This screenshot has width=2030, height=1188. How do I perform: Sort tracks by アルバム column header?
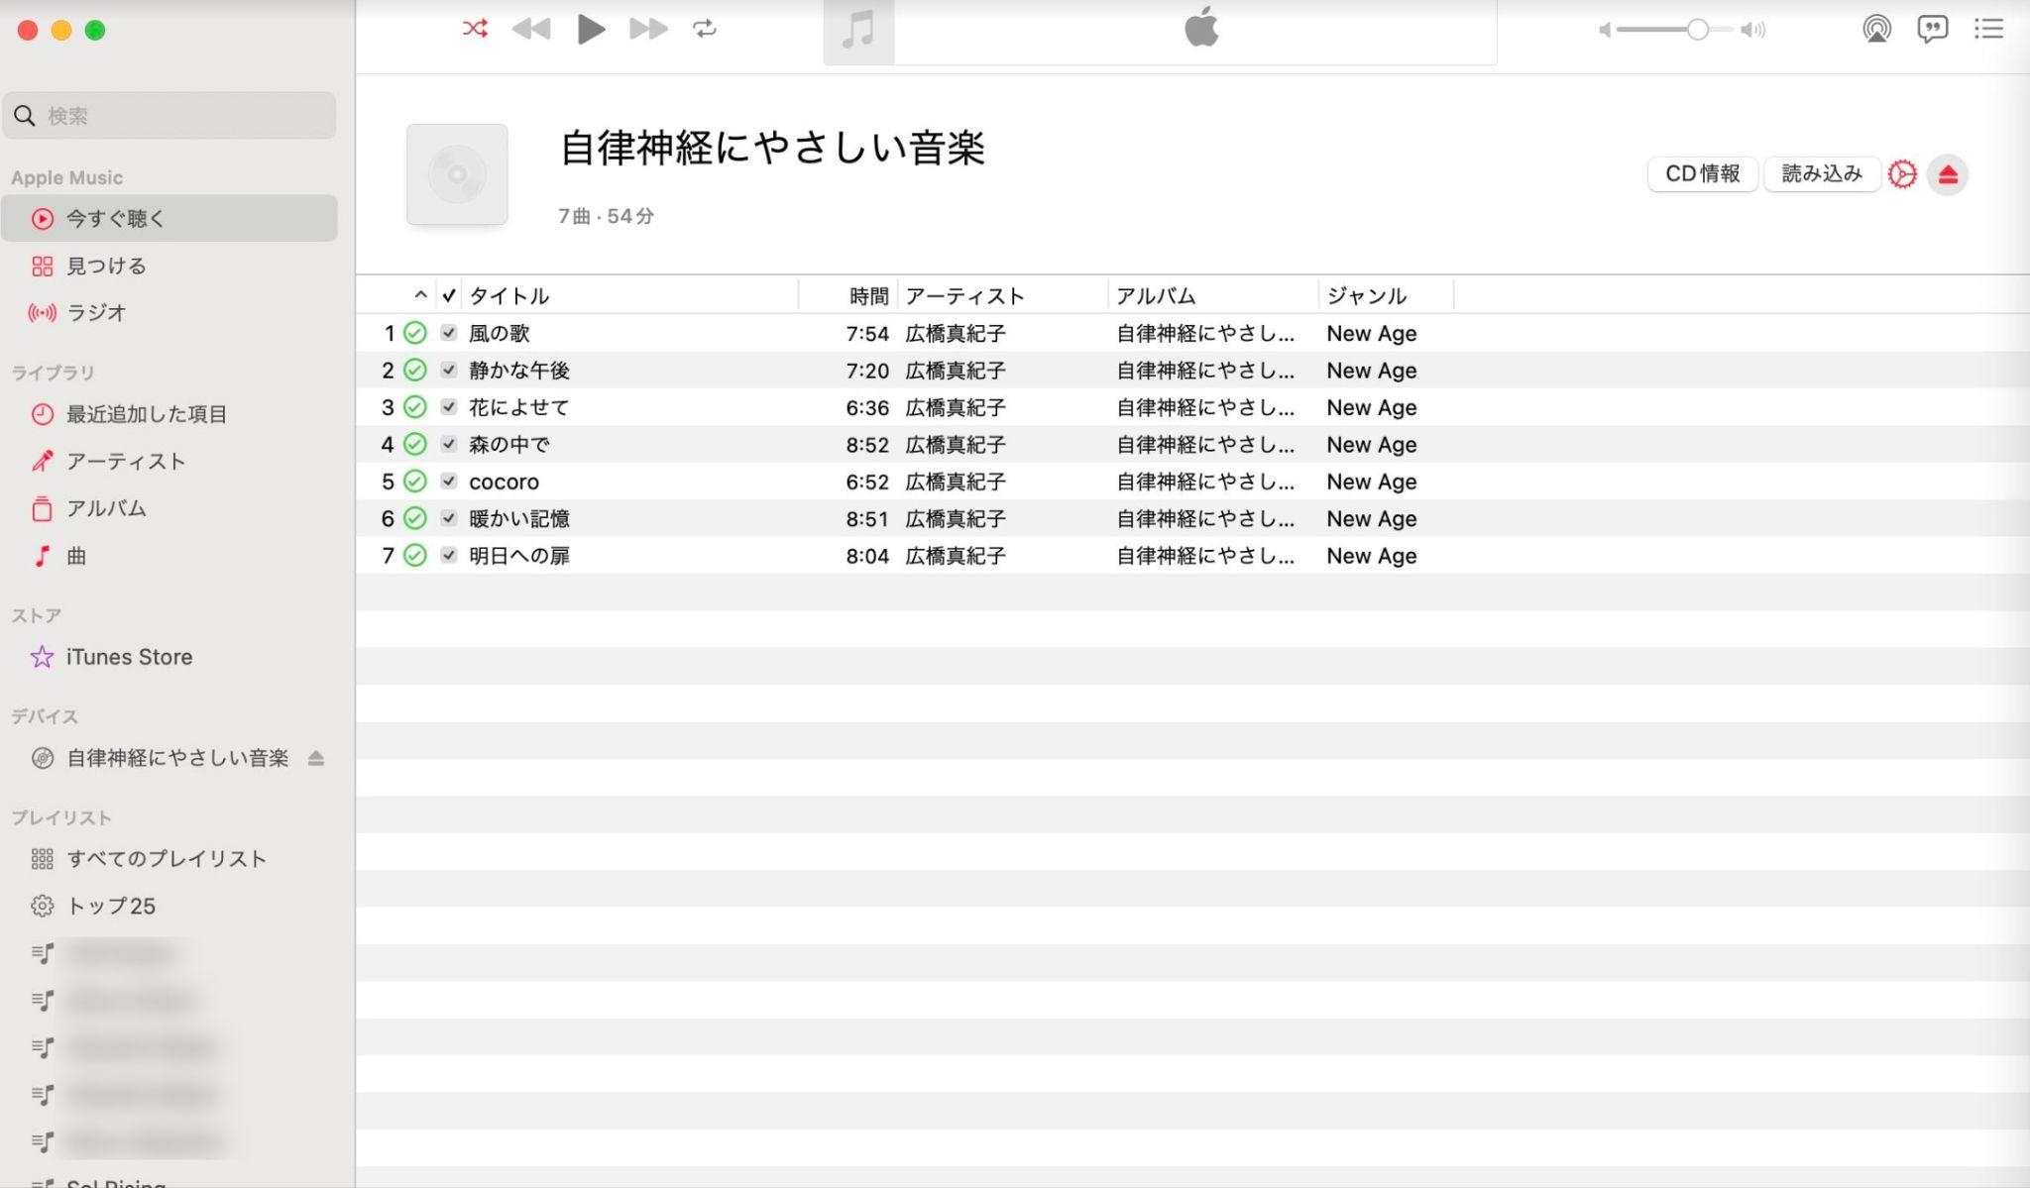click(1213, 295)
